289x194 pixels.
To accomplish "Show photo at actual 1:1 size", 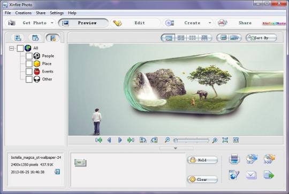I will tap(235, 140).
